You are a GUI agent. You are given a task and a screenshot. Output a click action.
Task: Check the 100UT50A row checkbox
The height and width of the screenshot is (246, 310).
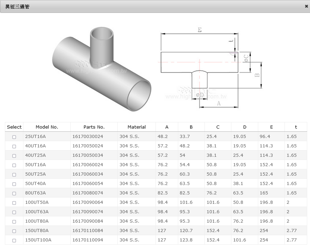coord(14,203)
